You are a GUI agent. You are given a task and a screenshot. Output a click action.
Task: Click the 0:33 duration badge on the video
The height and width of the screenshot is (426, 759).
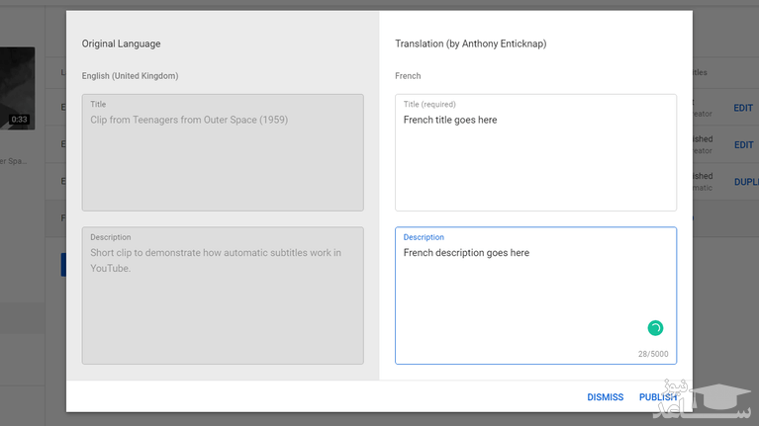click(x=19, y=120)
